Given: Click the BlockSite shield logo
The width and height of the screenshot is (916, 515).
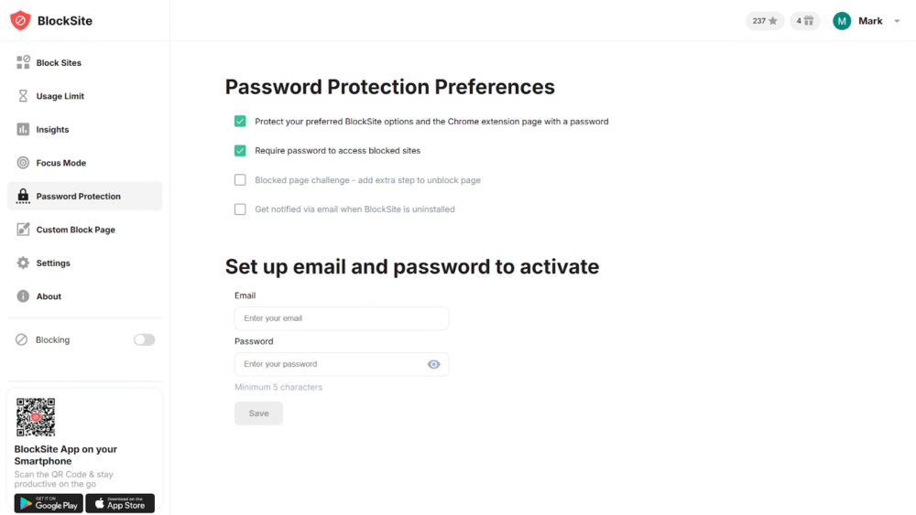Looking at the screenshot, I should tap(20, 20).
